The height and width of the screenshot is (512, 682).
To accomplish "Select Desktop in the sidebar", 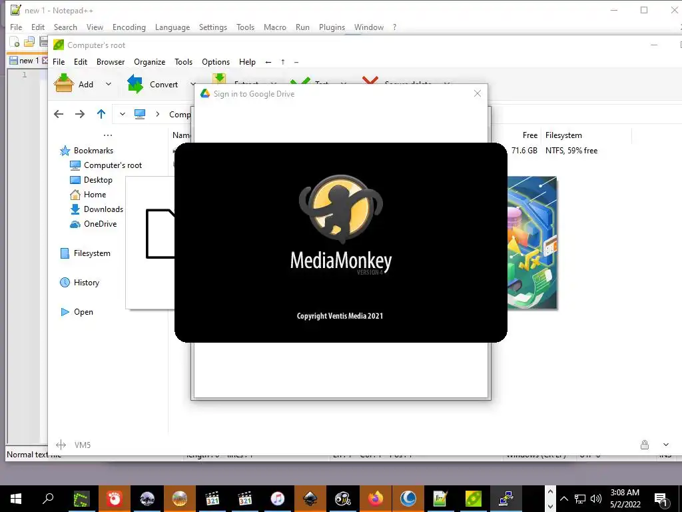I will tap(98, 180).
